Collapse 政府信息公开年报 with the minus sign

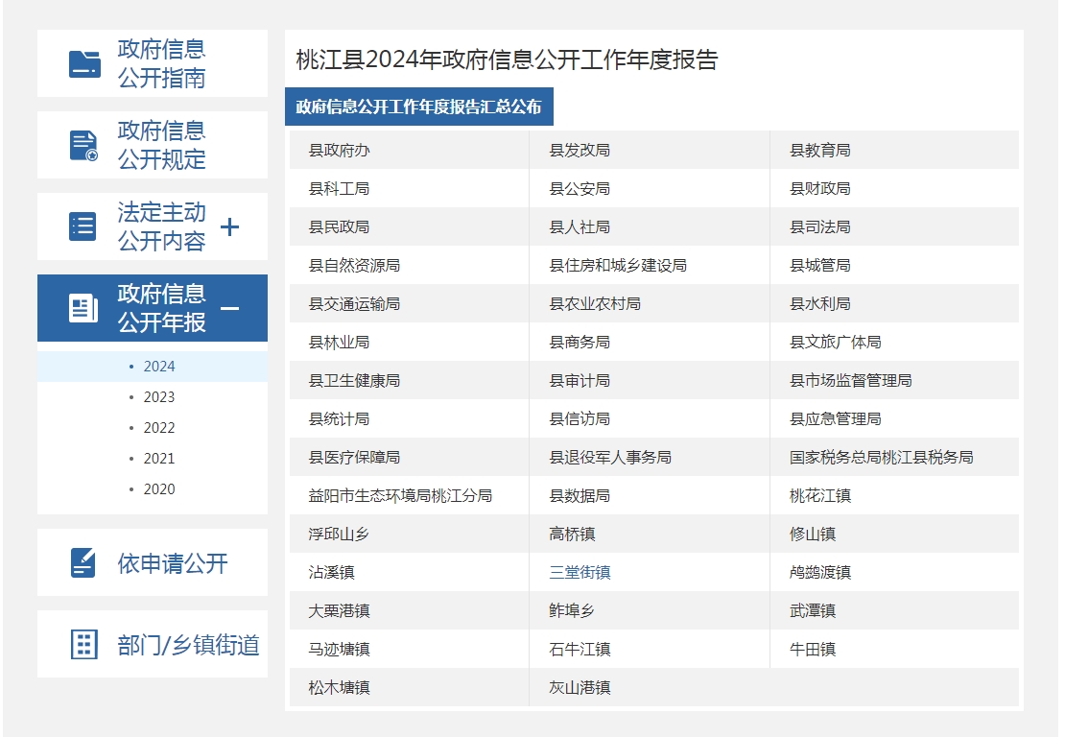(229, 308)
